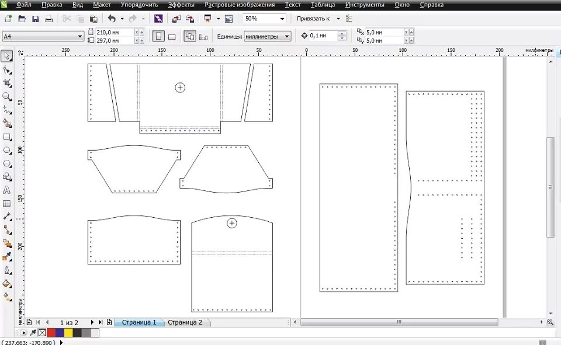
Task: Open the Файл menu
Action: pos(23,5)
